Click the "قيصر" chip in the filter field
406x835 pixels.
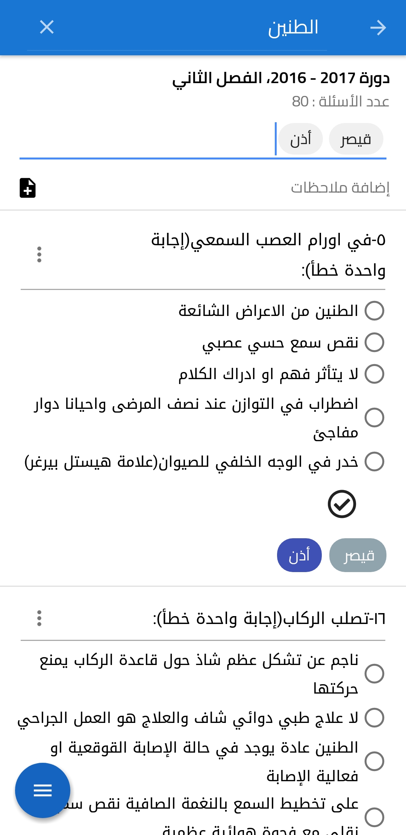pyautogui.click(x=356, y=139)
